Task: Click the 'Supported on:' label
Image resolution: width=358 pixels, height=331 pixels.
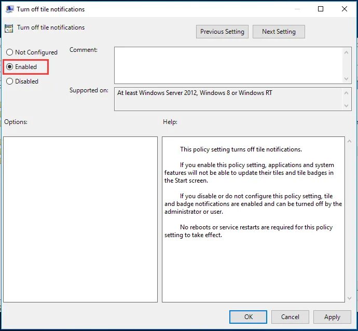Action: (89, 90)
